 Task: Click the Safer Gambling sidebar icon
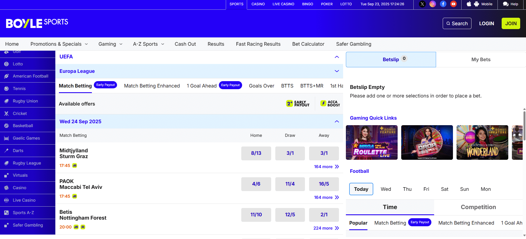pos(6,225)
